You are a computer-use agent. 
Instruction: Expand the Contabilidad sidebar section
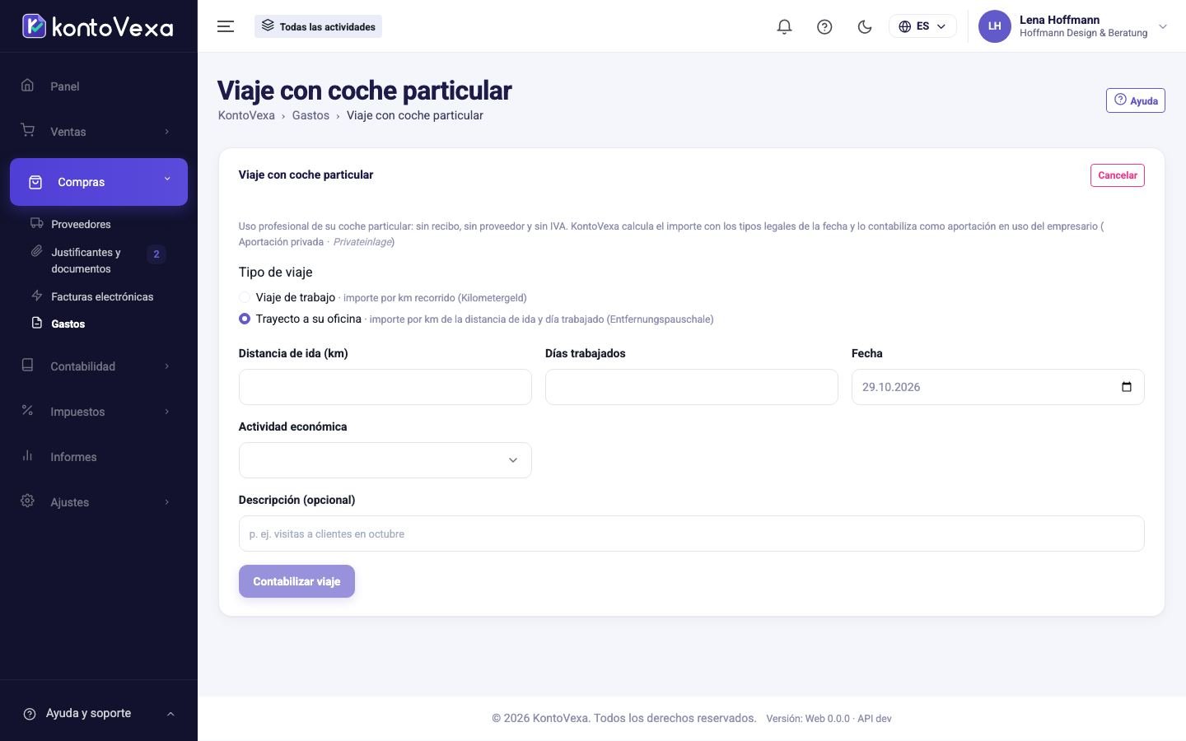(99, 366)
